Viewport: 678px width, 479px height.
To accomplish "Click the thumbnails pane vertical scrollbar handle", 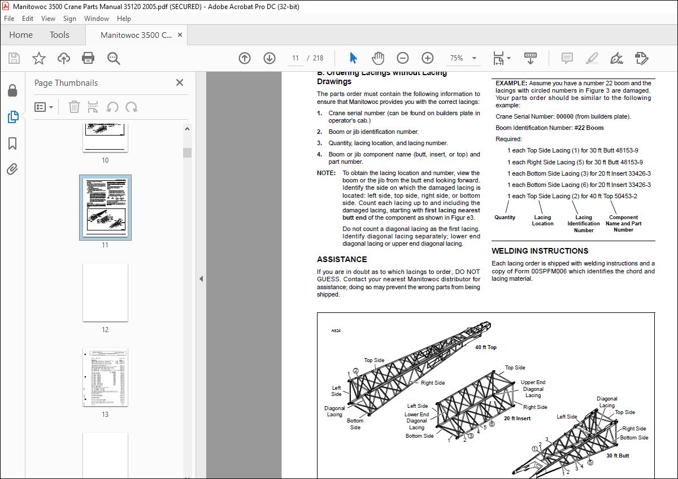I will point(187,153).
